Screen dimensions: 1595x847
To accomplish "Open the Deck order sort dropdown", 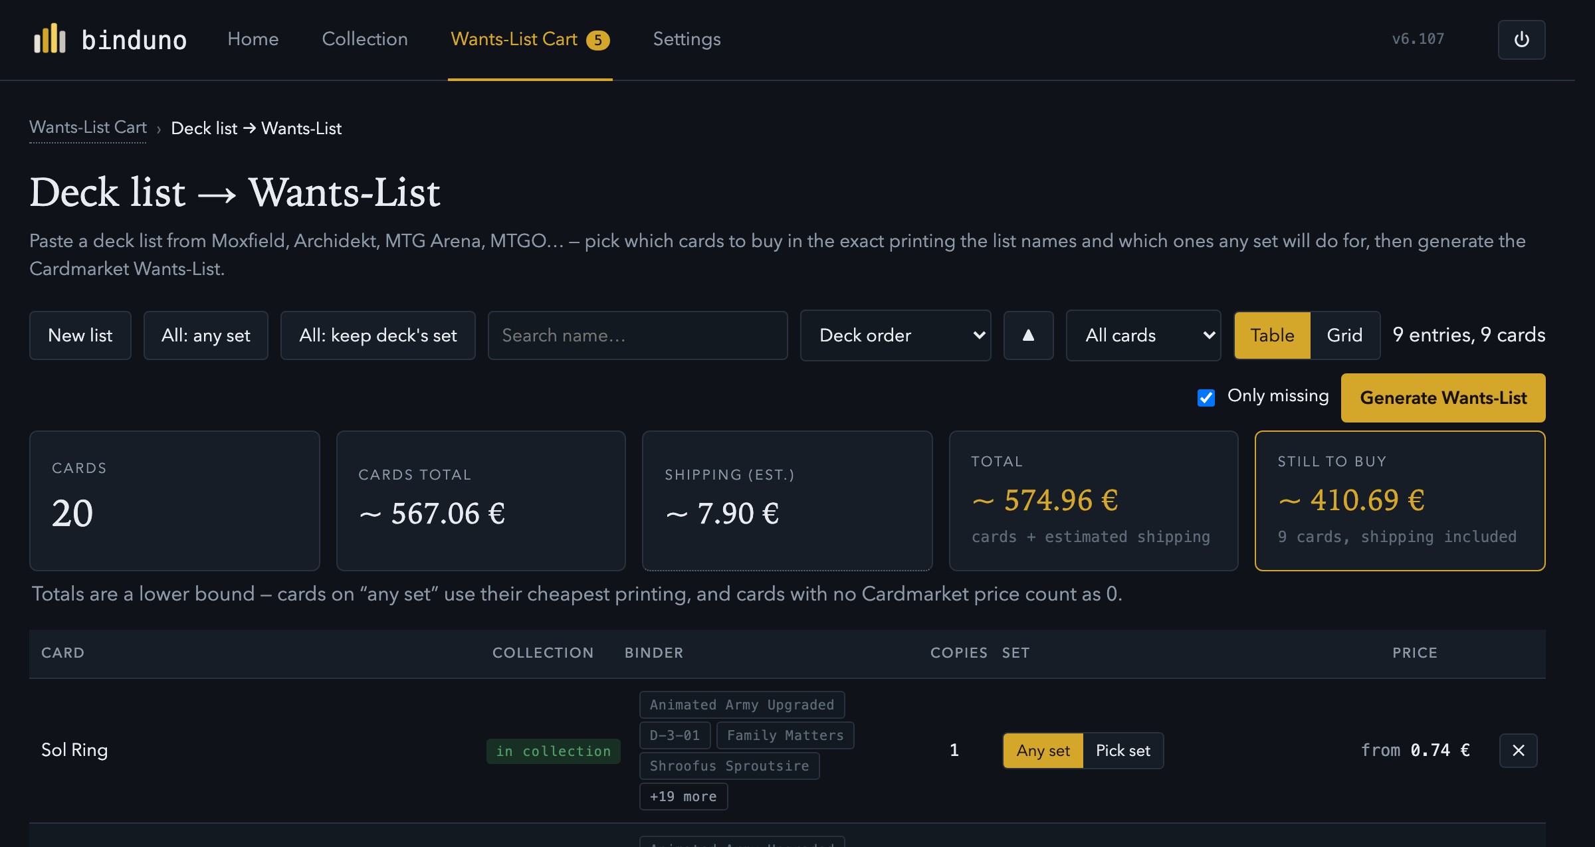I will pos(895,335).
